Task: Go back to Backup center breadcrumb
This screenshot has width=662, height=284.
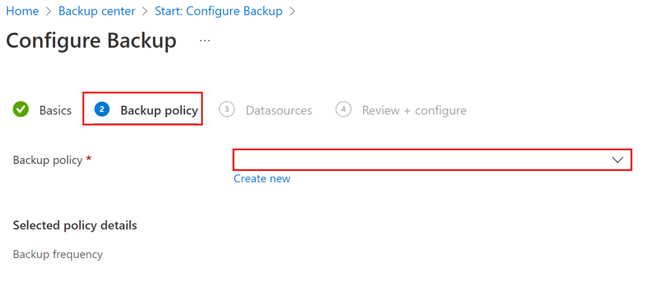Action: coord(97,11)
